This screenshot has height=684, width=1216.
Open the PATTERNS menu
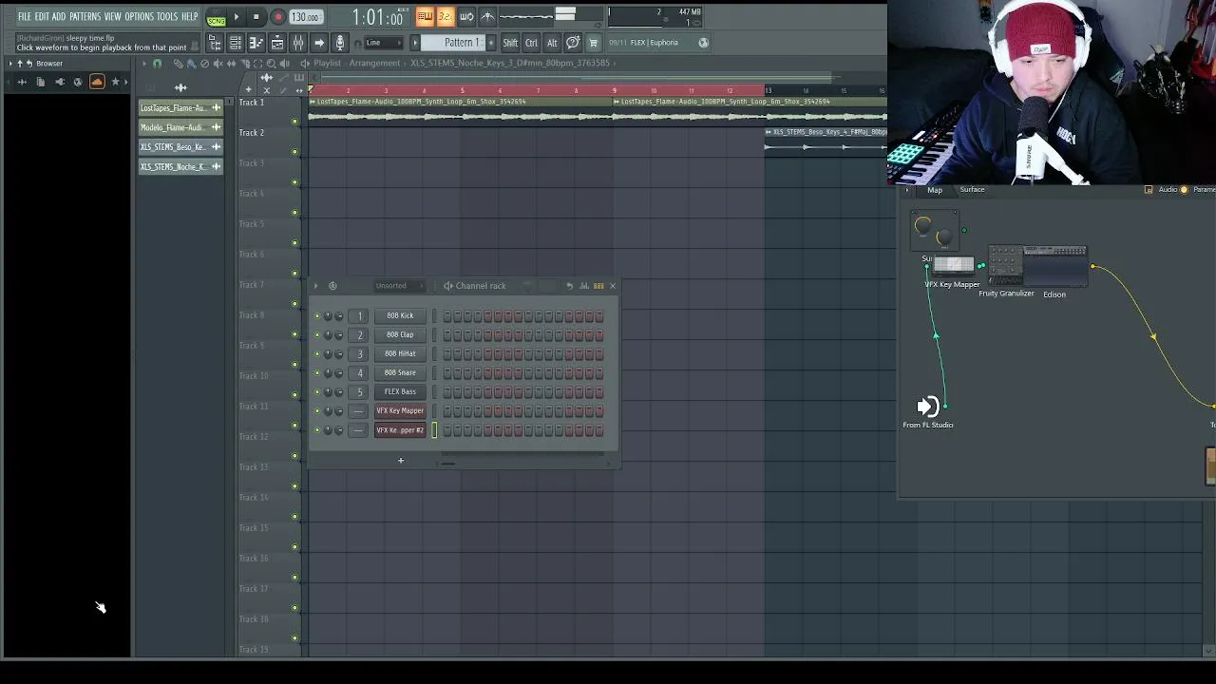(85, 17)
